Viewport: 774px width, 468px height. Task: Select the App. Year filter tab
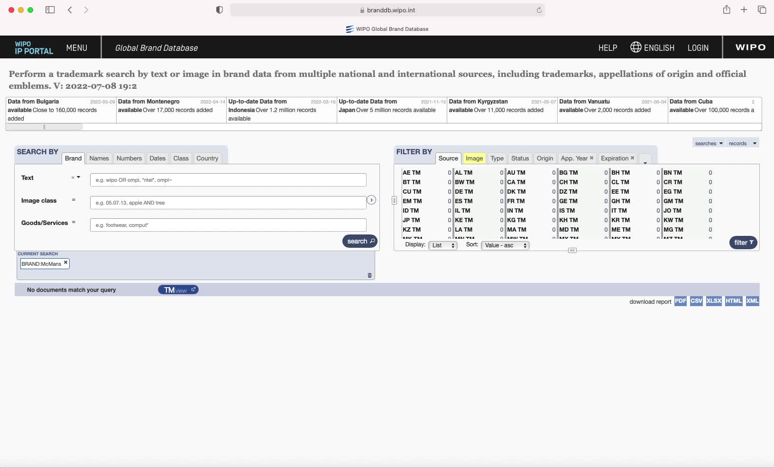[x=574, y=159]
